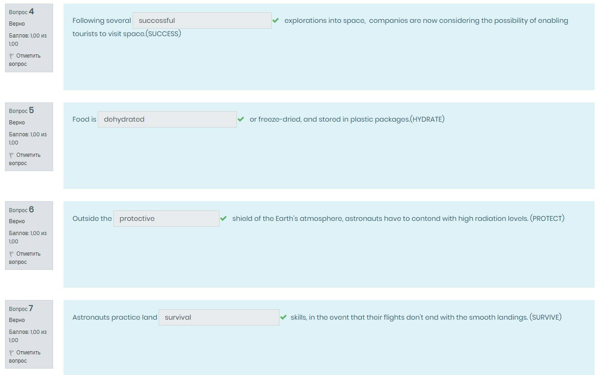Click the flag icon for question 4
This screenshot has height=375, width=601.
tap(11, 56)
